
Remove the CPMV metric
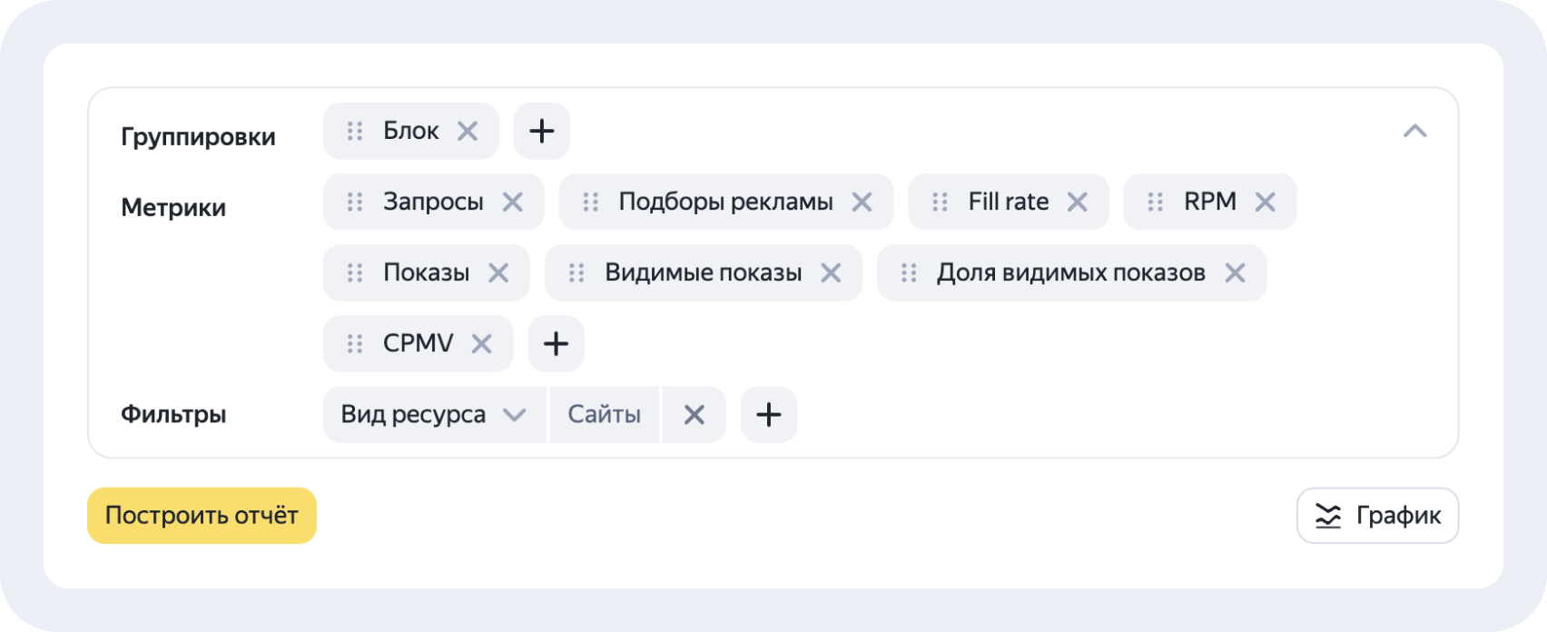pos(482,344)
